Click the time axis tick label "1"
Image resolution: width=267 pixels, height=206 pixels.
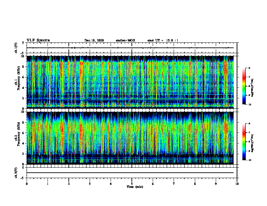pyautogui.click(x=48, y=184)
